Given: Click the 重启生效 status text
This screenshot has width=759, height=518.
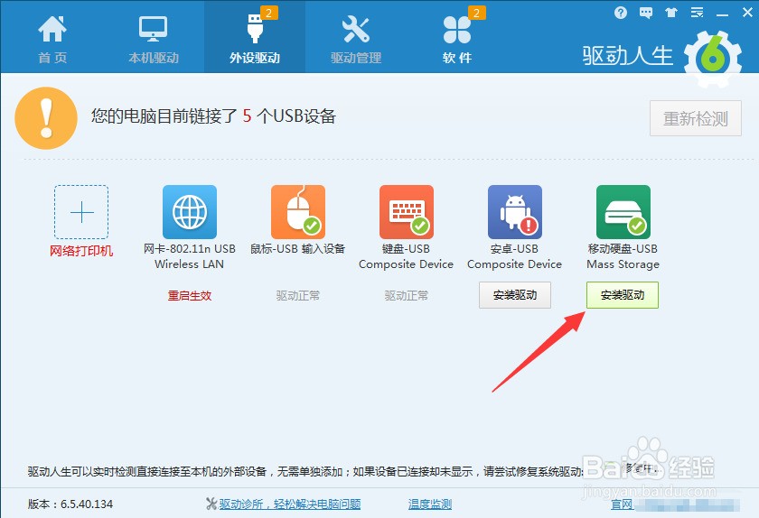Looking at the screenshot, I should (x=190, y=295).
